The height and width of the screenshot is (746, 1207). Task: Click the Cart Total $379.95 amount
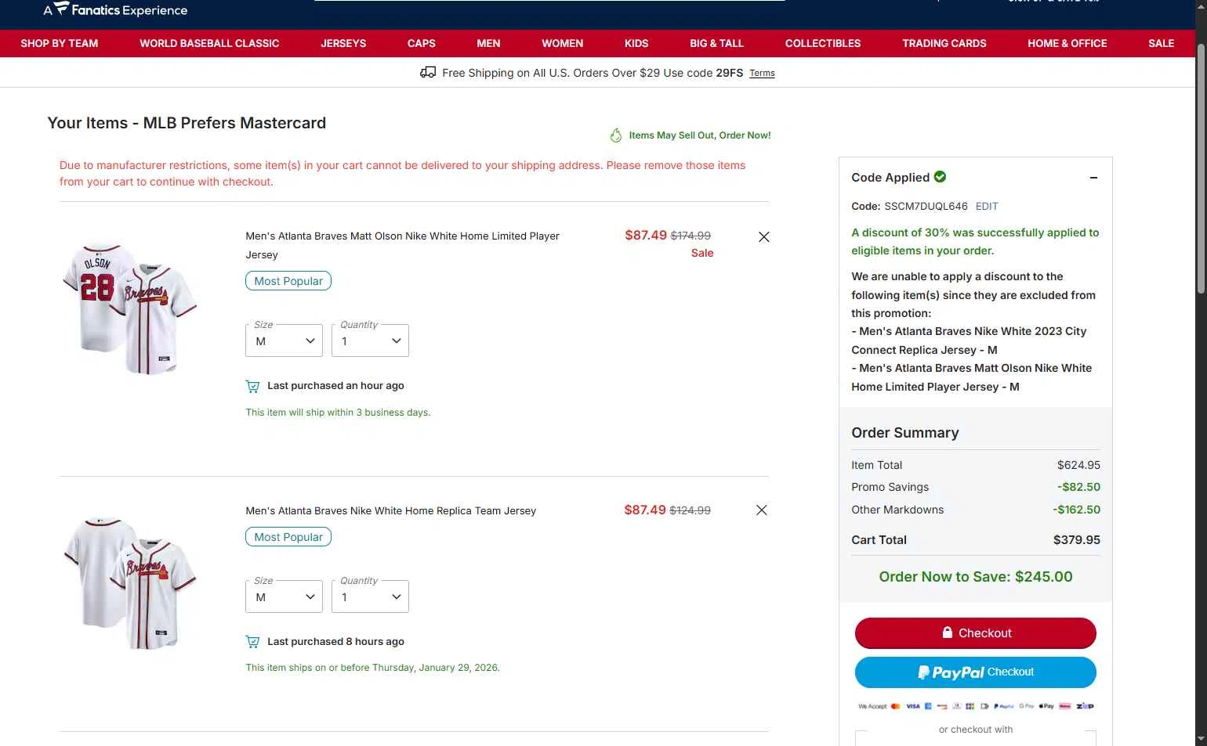click(1077, 540)
